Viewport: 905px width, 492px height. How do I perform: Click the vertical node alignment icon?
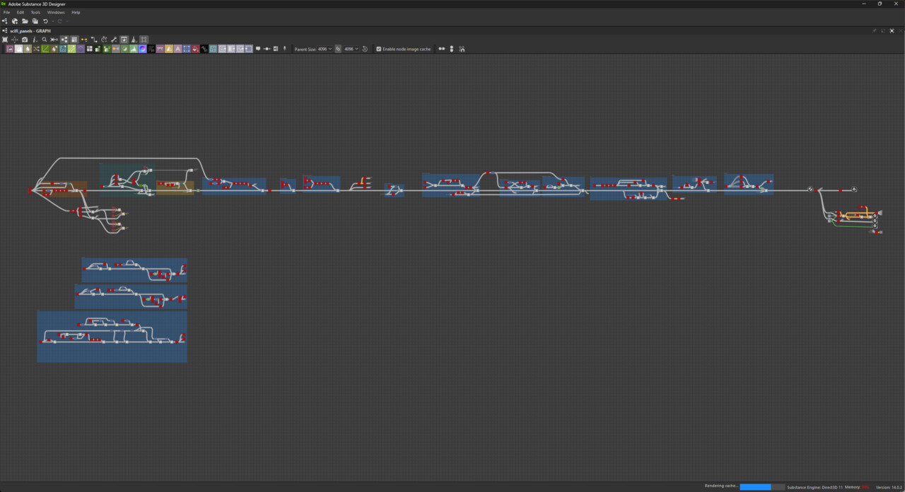click(452, 49)
